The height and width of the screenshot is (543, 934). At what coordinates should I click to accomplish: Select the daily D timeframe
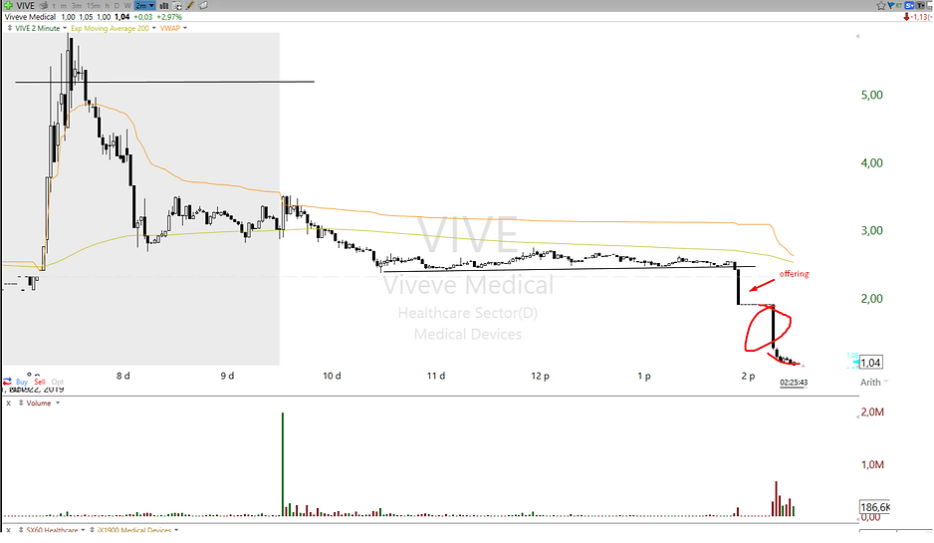[x=117, y=6]
